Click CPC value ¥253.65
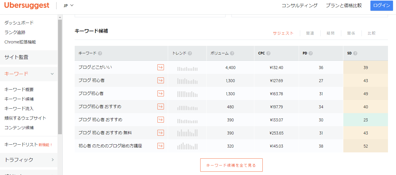 276,133
